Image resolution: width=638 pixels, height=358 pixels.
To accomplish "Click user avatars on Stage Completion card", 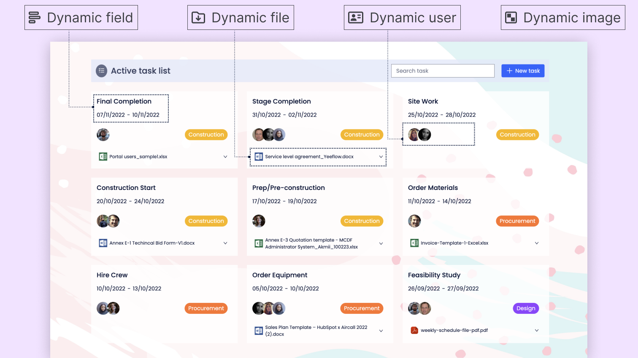I will 269,135.
